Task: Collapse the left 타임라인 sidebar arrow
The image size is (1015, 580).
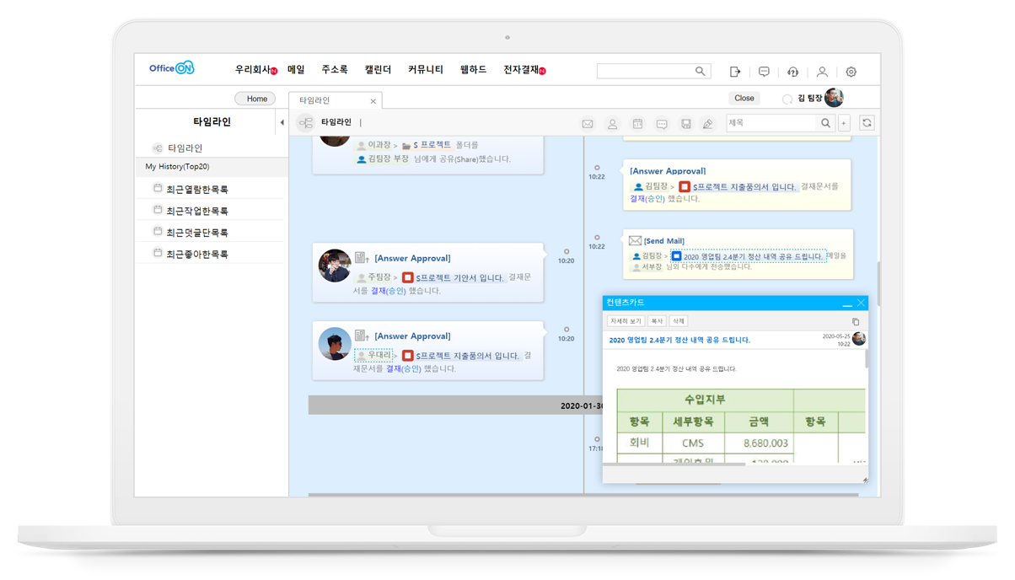Action: pyautogui.click(x=282, y=122)
